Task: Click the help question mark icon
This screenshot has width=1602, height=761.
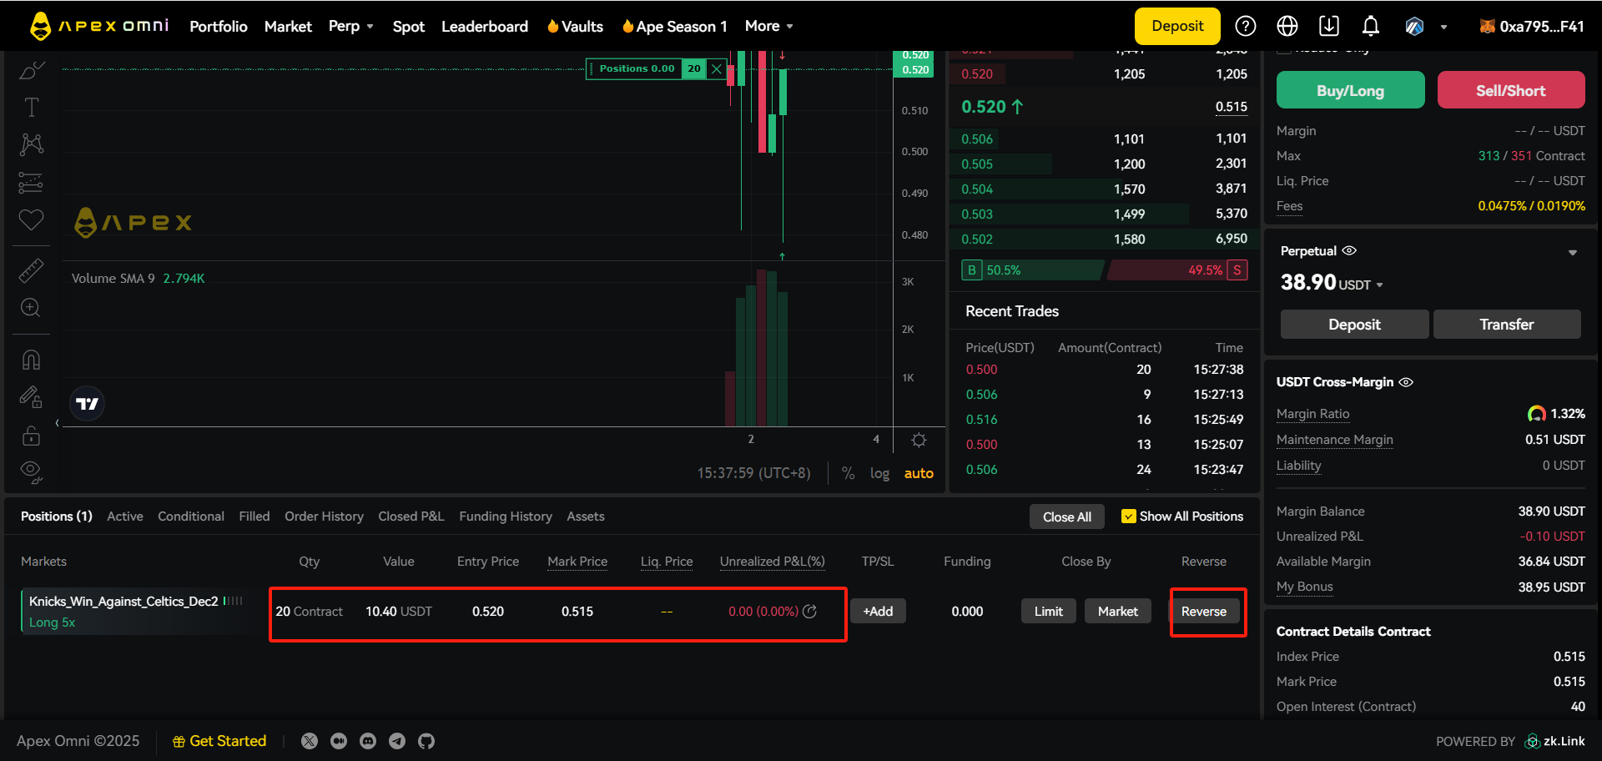Action: [1245, 27]
